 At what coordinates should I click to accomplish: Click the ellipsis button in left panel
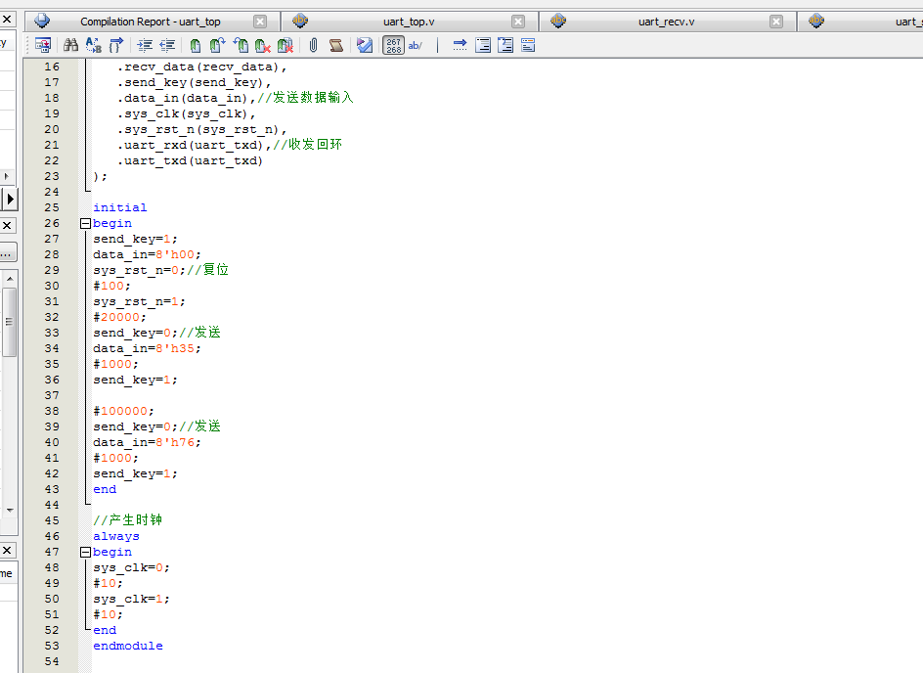7,252
